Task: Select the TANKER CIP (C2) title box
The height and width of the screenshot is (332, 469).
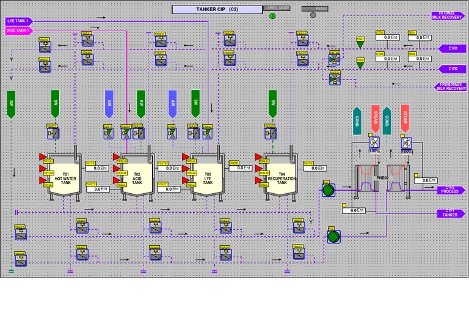Action: [x=217, y=10]
